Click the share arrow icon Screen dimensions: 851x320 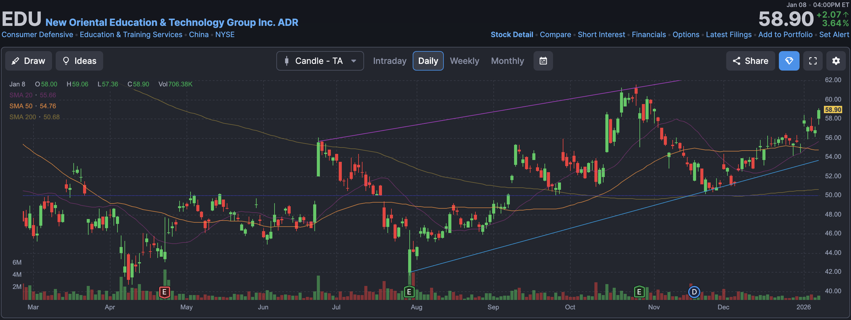coord(736,61)
